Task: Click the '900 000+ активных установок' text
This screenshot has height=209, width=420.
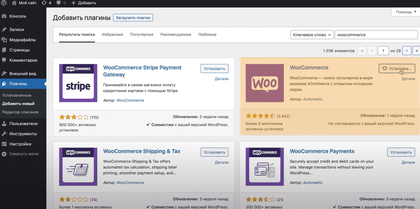Action: [x=77, y=127]
